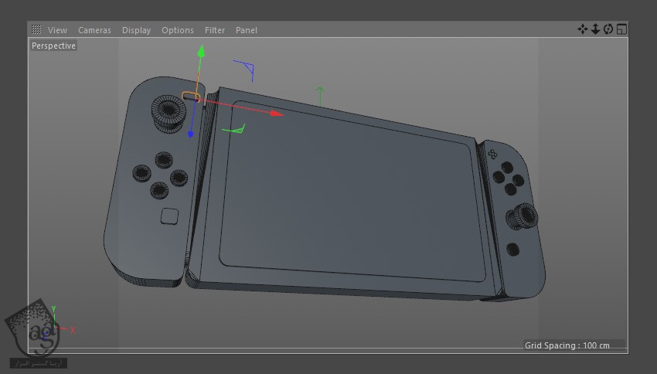The height and width of the screenshot is (374, 657).
Task: Click the zoom camera arrows icon
Action: point(595,29)
